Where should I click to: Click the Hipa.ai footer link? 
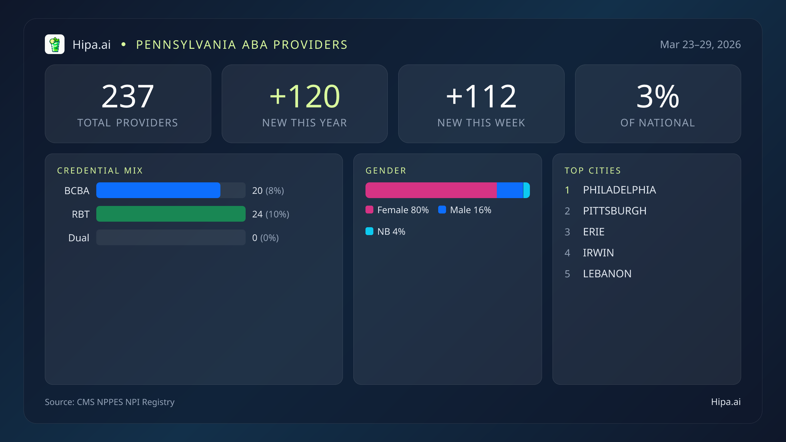726,402
